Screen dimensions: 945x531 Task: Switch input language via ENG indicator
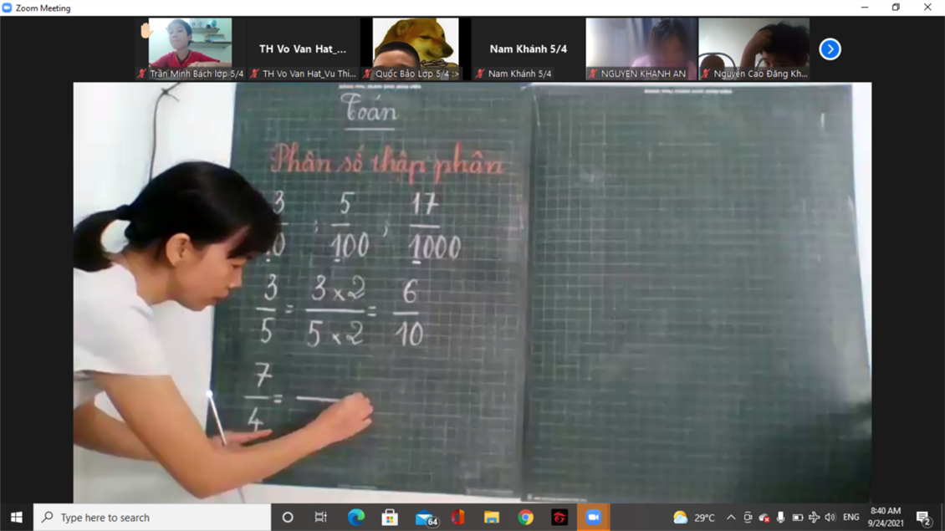coord(850,518)
